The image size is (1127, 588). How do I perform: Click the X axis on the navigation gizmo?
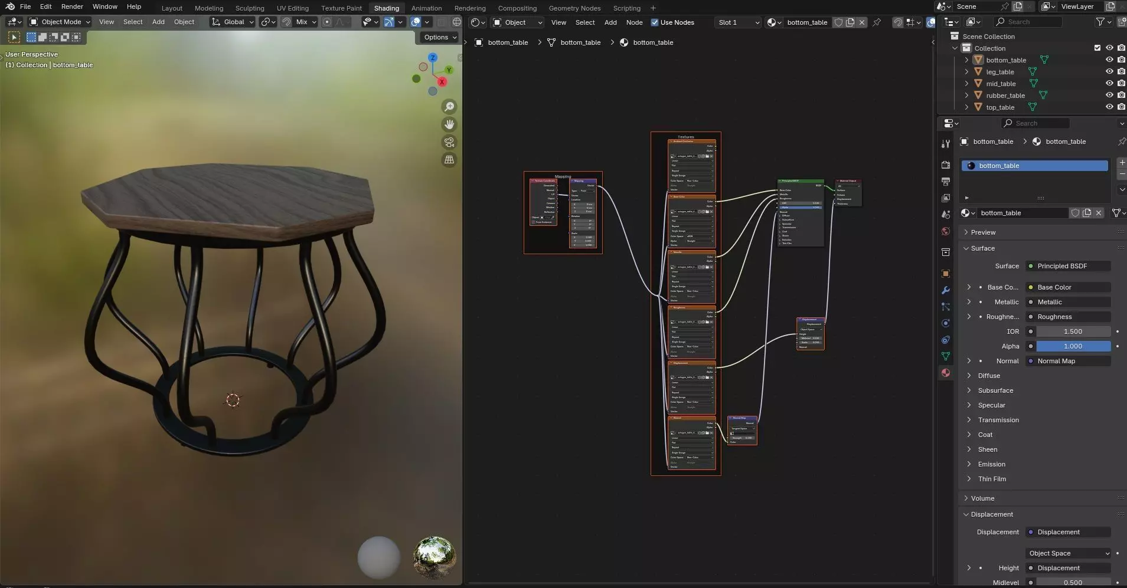(442, 82)
